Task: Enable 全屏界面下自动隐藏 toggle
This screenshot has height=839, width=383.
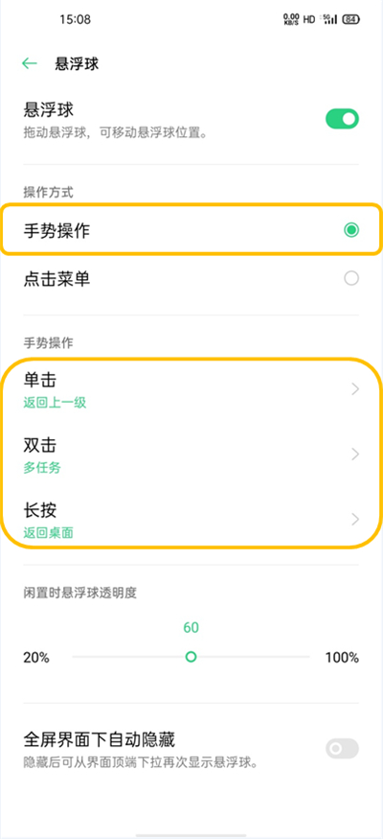Action: (343, 749)
